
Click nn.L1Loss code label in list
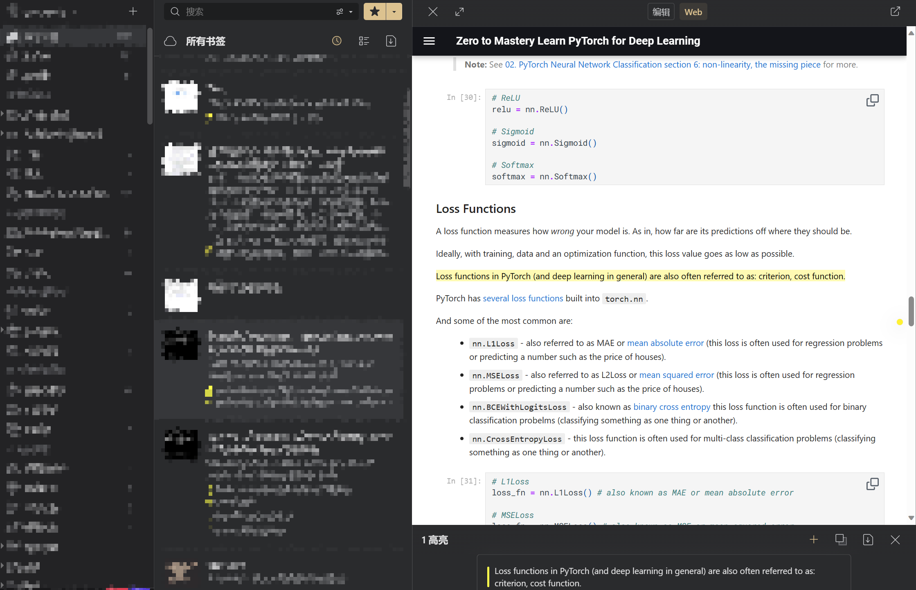pos(493,343)
